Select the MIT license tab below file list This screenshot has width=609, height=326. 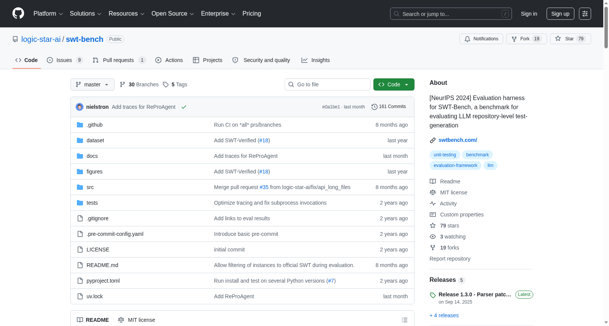coord(137,320)
